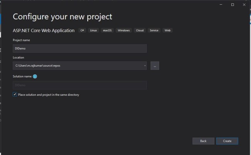
Task: Select the Windows platform tag
Action: [124, 30]
